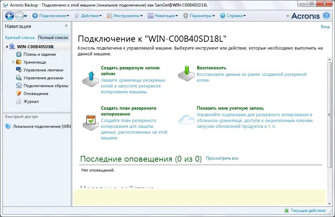Open the Справка menu
The width and height of the screenshot is (335, 217).
236,16
